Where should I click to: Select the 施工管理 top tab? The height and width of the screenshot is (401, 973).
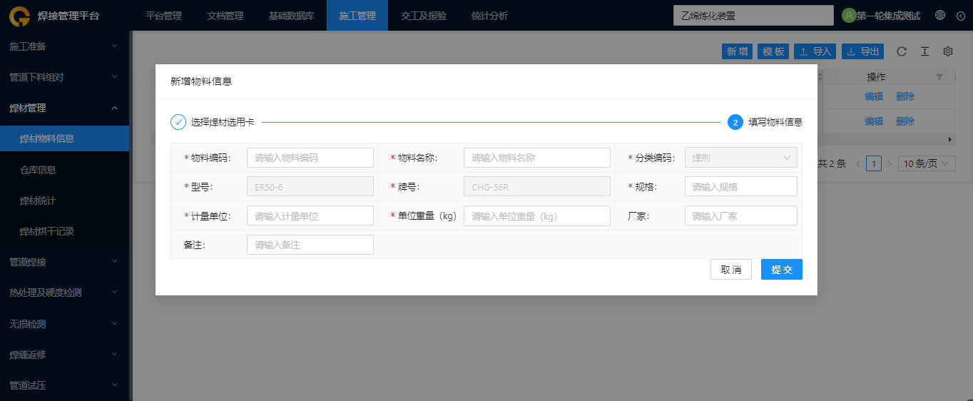coord(357,16)
